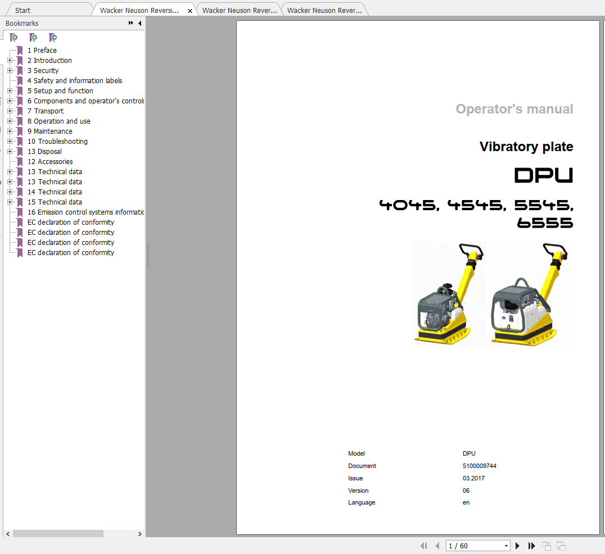Open the 1 Preface bookmark

coord(42,51)
